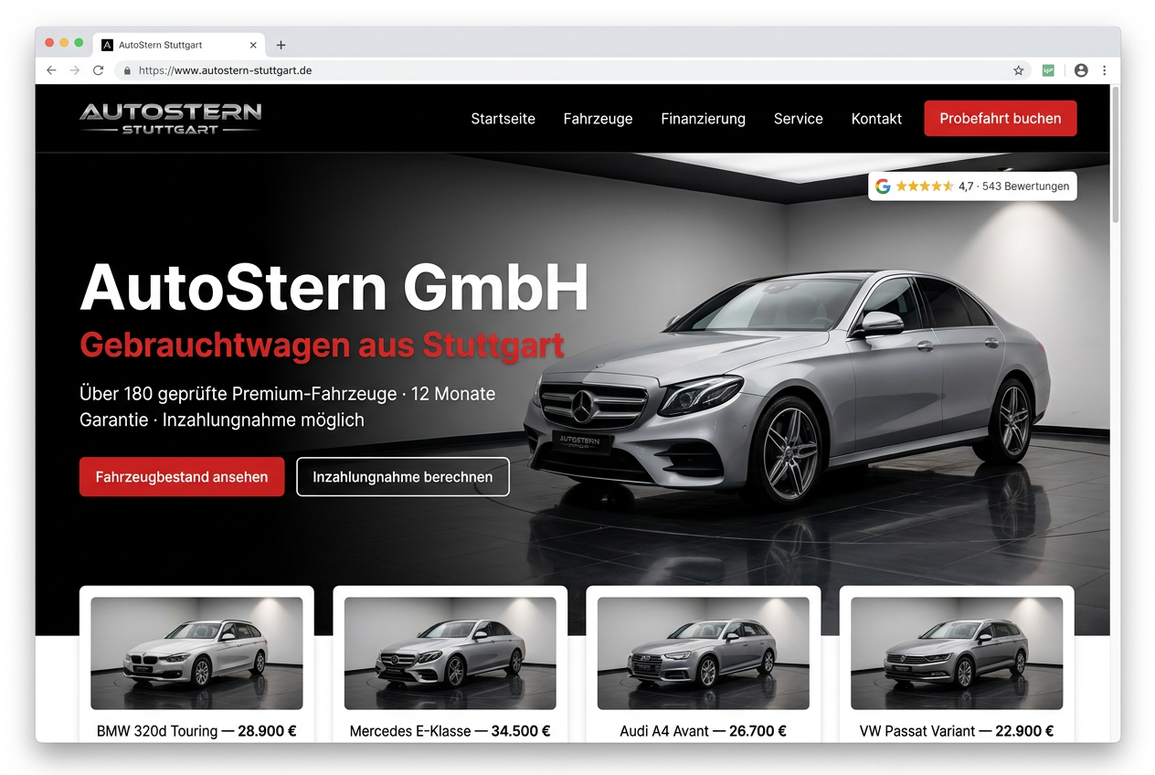Close the AutoStern Stuttgart tab

click(x=253, y=45)
